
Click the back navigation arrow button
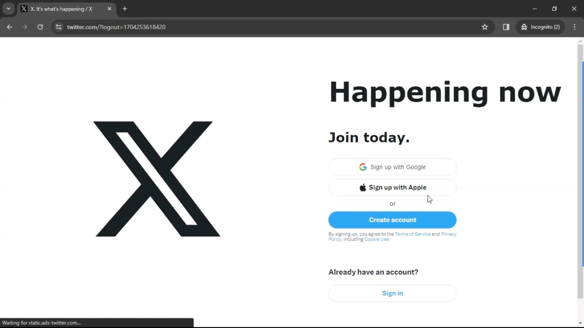pos(10,27)
